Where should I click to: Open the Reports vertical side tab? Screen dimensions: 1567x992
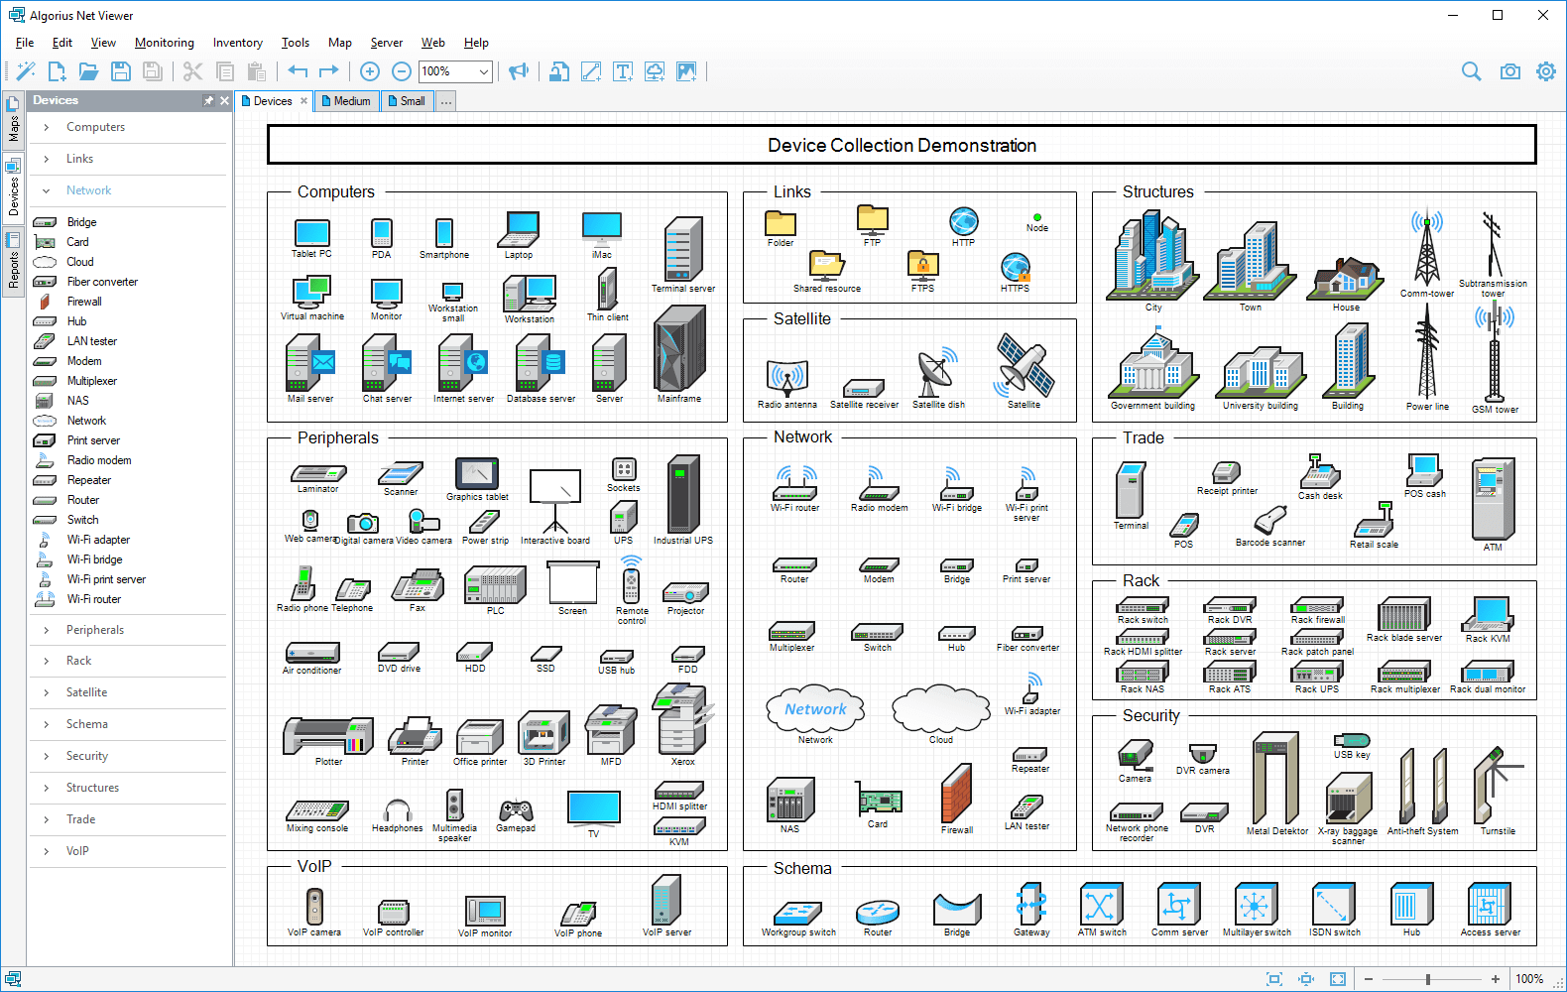[x=13, y=260]
